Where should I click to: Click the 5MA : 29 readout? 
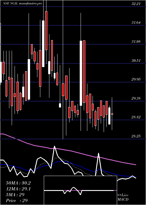pyautogui.click(x=15, y=195)
